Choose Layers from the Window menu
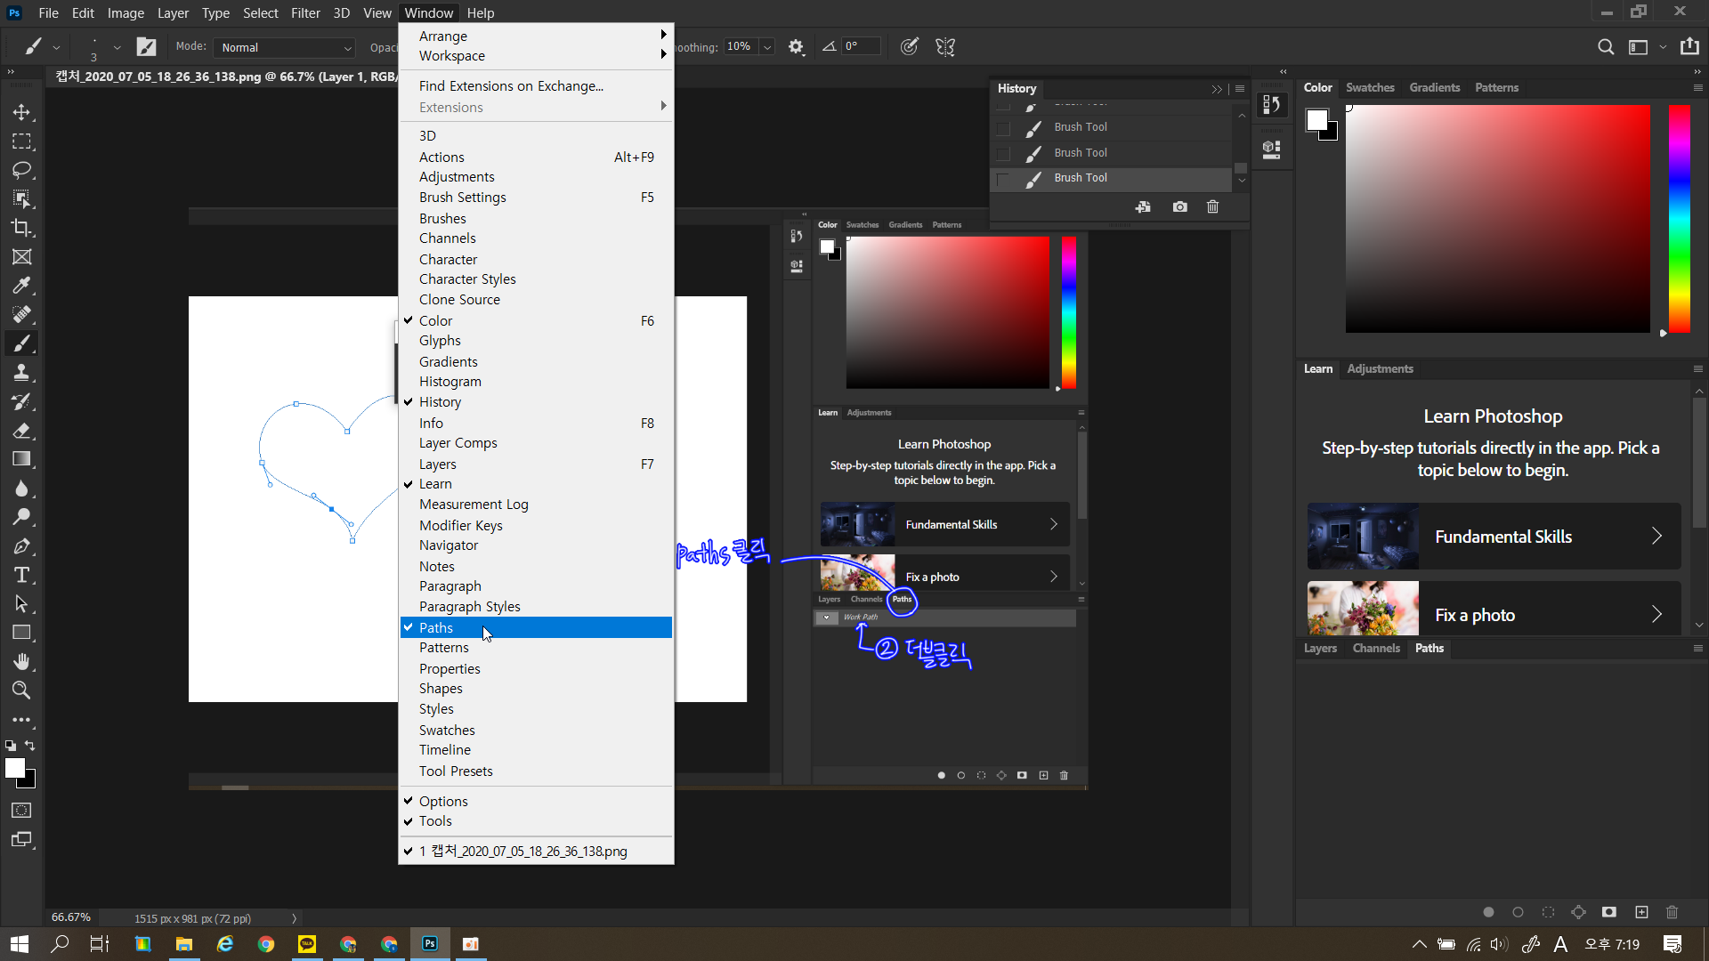1709x961 pixels. [437, 464]
